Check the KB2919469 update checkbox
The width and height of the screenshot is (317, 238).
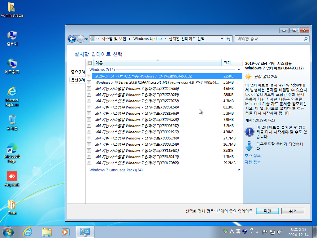(x=89, y=113)
